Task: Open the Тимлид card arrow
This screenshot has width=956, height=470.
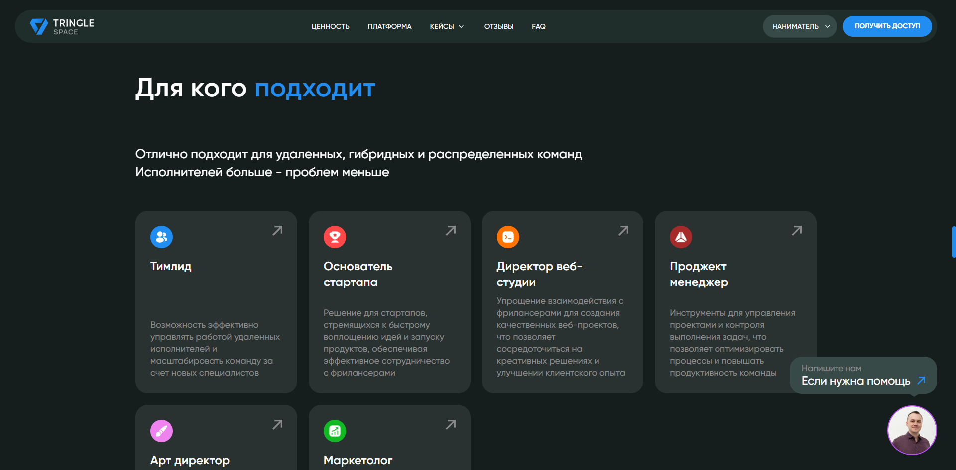Action: (x=277, y=230)
